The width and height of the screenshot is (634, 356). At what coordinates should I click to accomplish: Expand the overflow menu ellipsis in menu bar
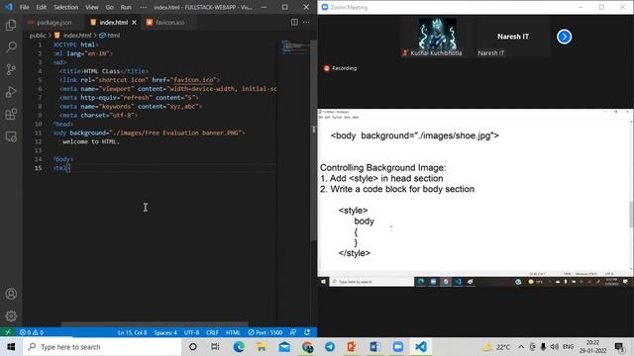tap(143, 7)
